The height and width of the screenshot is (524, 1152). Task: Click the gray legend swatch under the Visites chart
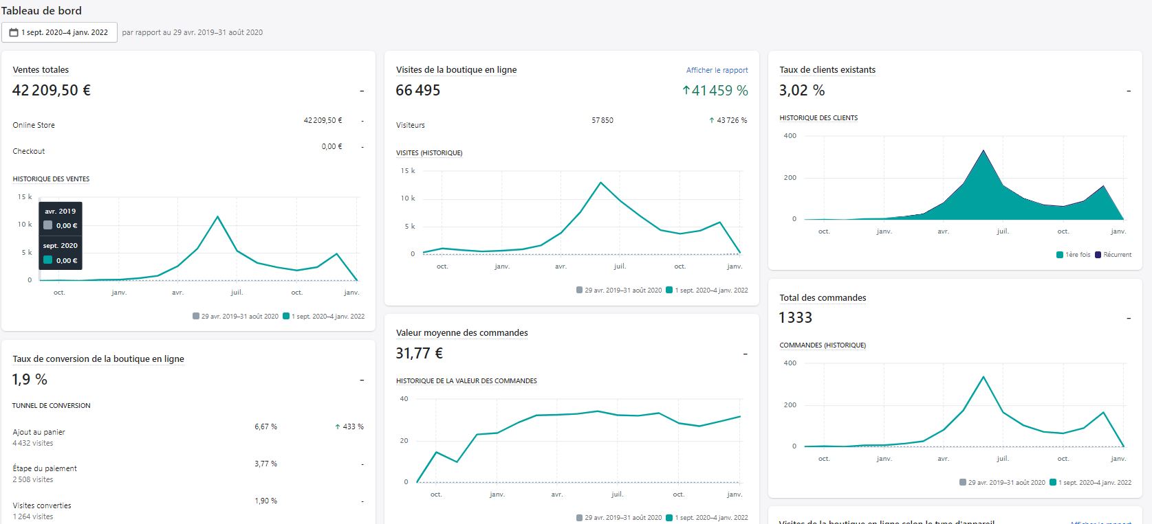point(580,290)
